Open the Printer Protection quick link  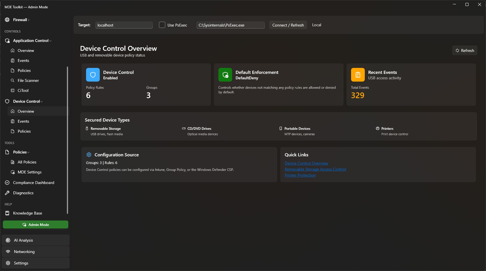[x=300, y=175]
